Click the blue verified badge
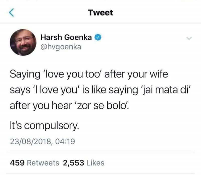The image size is (201, 175). pos(98,37)
